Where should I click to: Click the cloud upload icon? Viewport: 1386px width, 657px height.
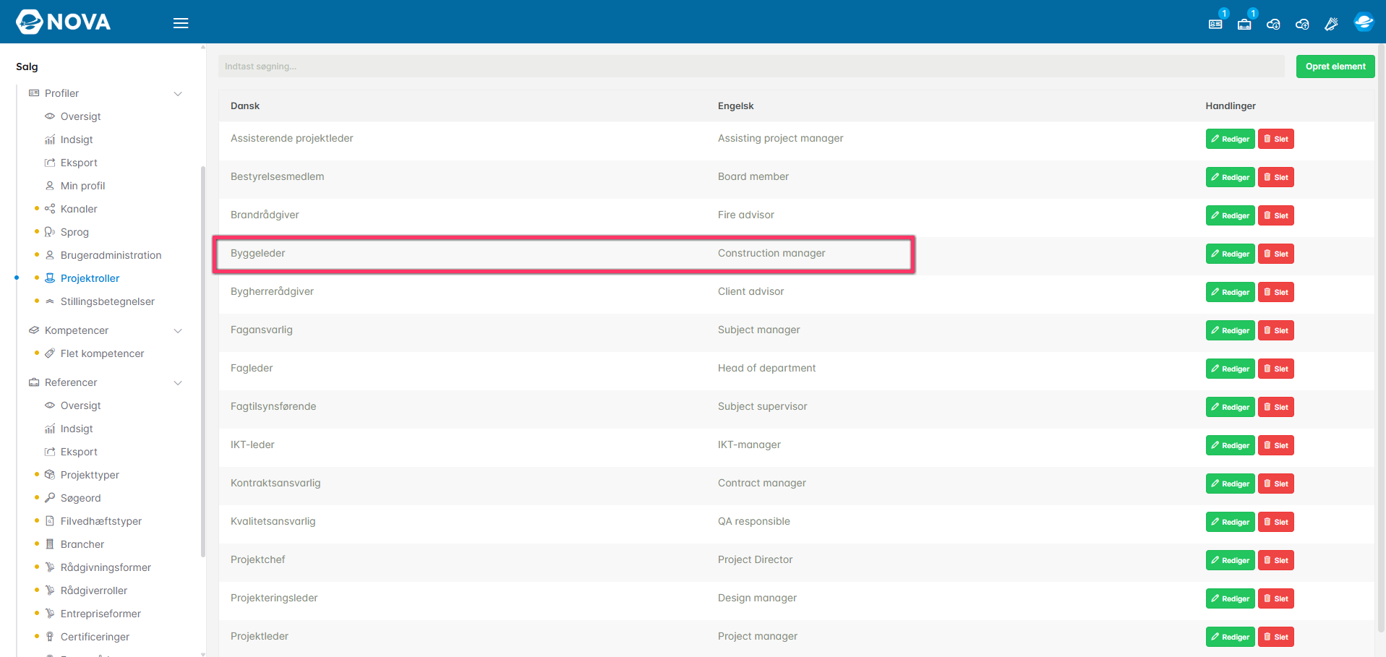pyautogui.click(x=1302, y=24)
